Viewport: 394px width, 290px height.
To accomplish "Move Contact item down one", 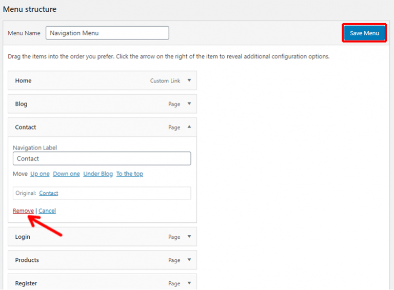I will (66, 174).
